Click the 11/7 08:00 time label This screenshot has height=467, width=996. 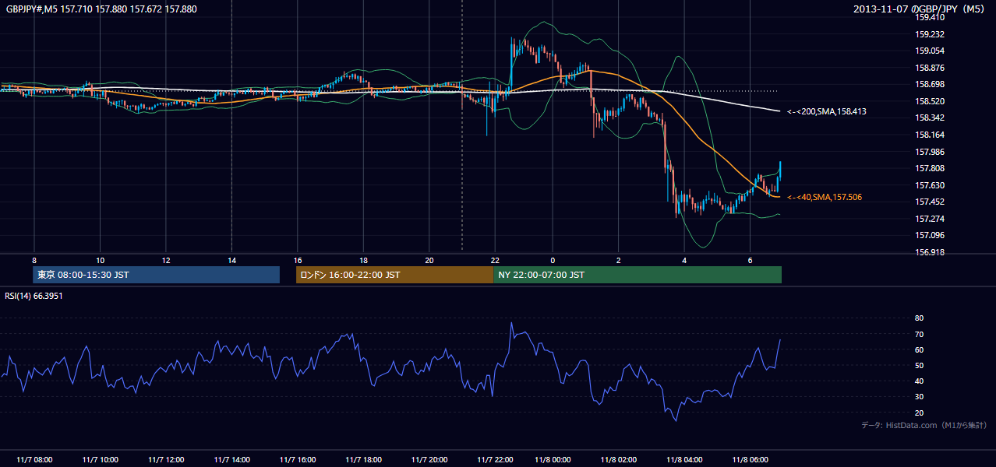(x=34, y=460)
